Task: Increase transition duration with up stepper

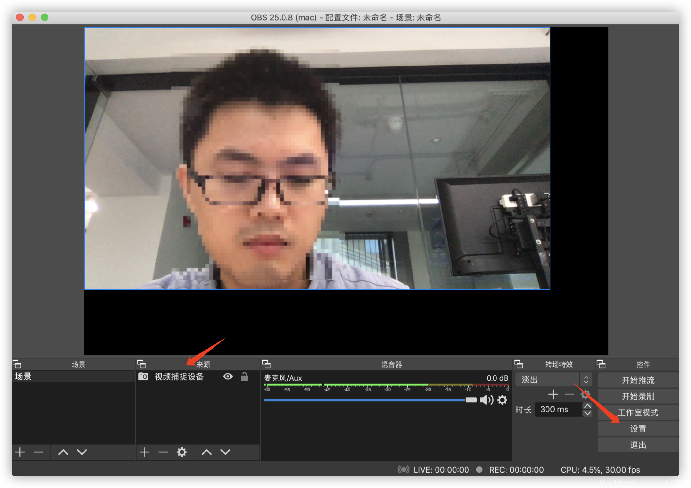Action: coord(587,406)
